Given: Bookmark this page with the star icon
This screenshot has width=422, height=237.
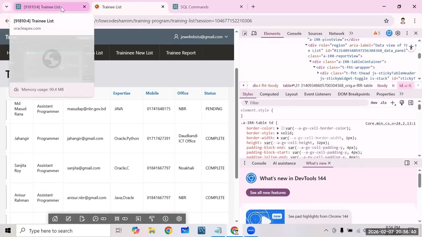Looking at the screenshot, I should pos(386,21).
